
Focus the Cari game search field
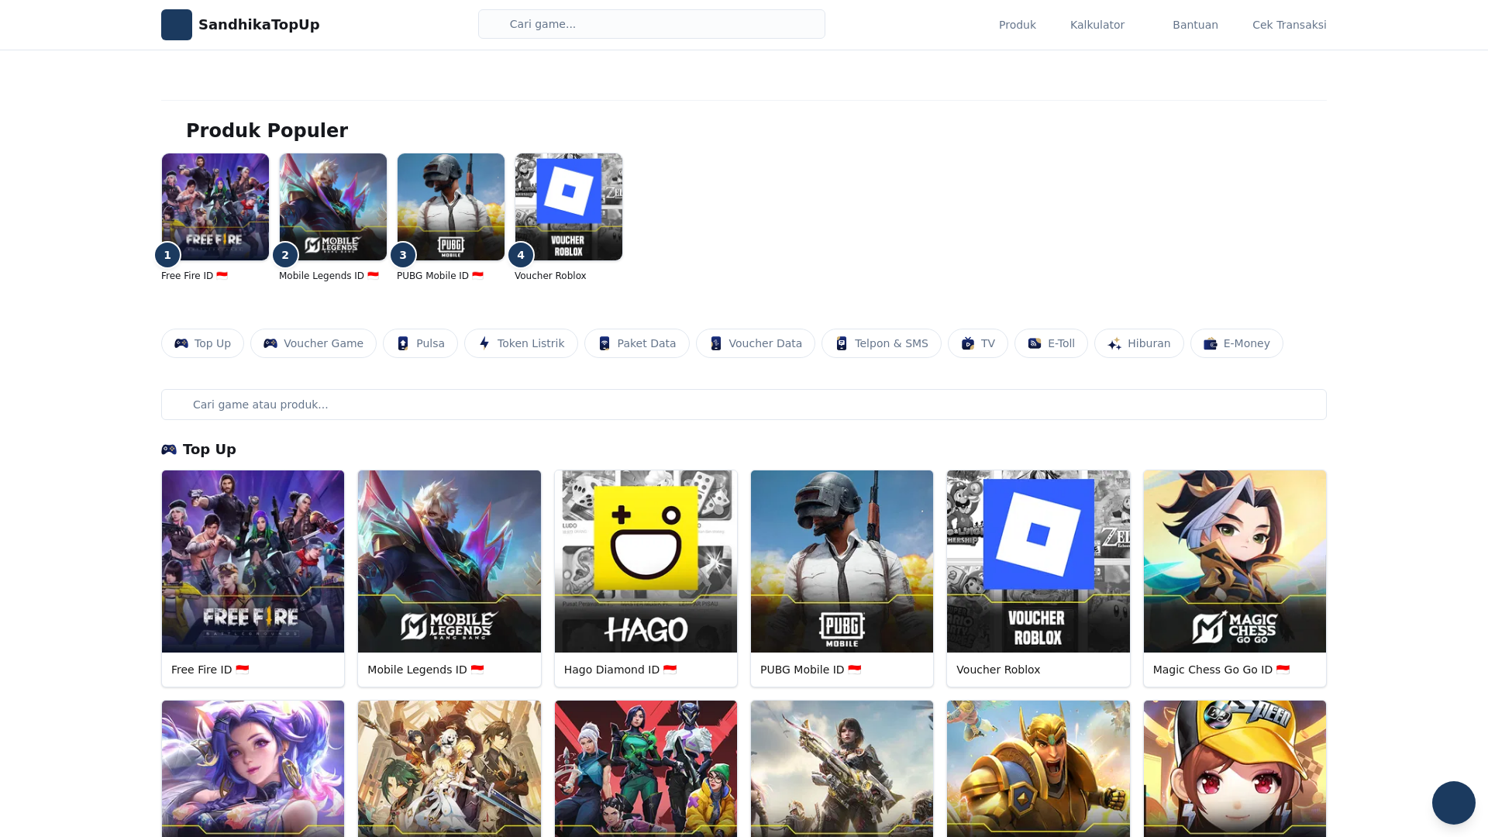tap(652, 24)
